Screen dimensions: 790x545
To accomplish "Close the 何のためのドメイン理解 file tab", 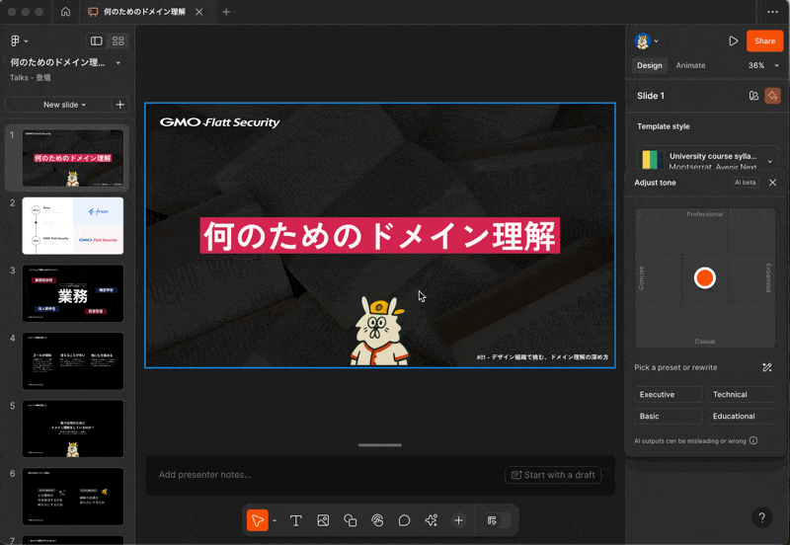I will pyautogui.click(x=199, y=12).
